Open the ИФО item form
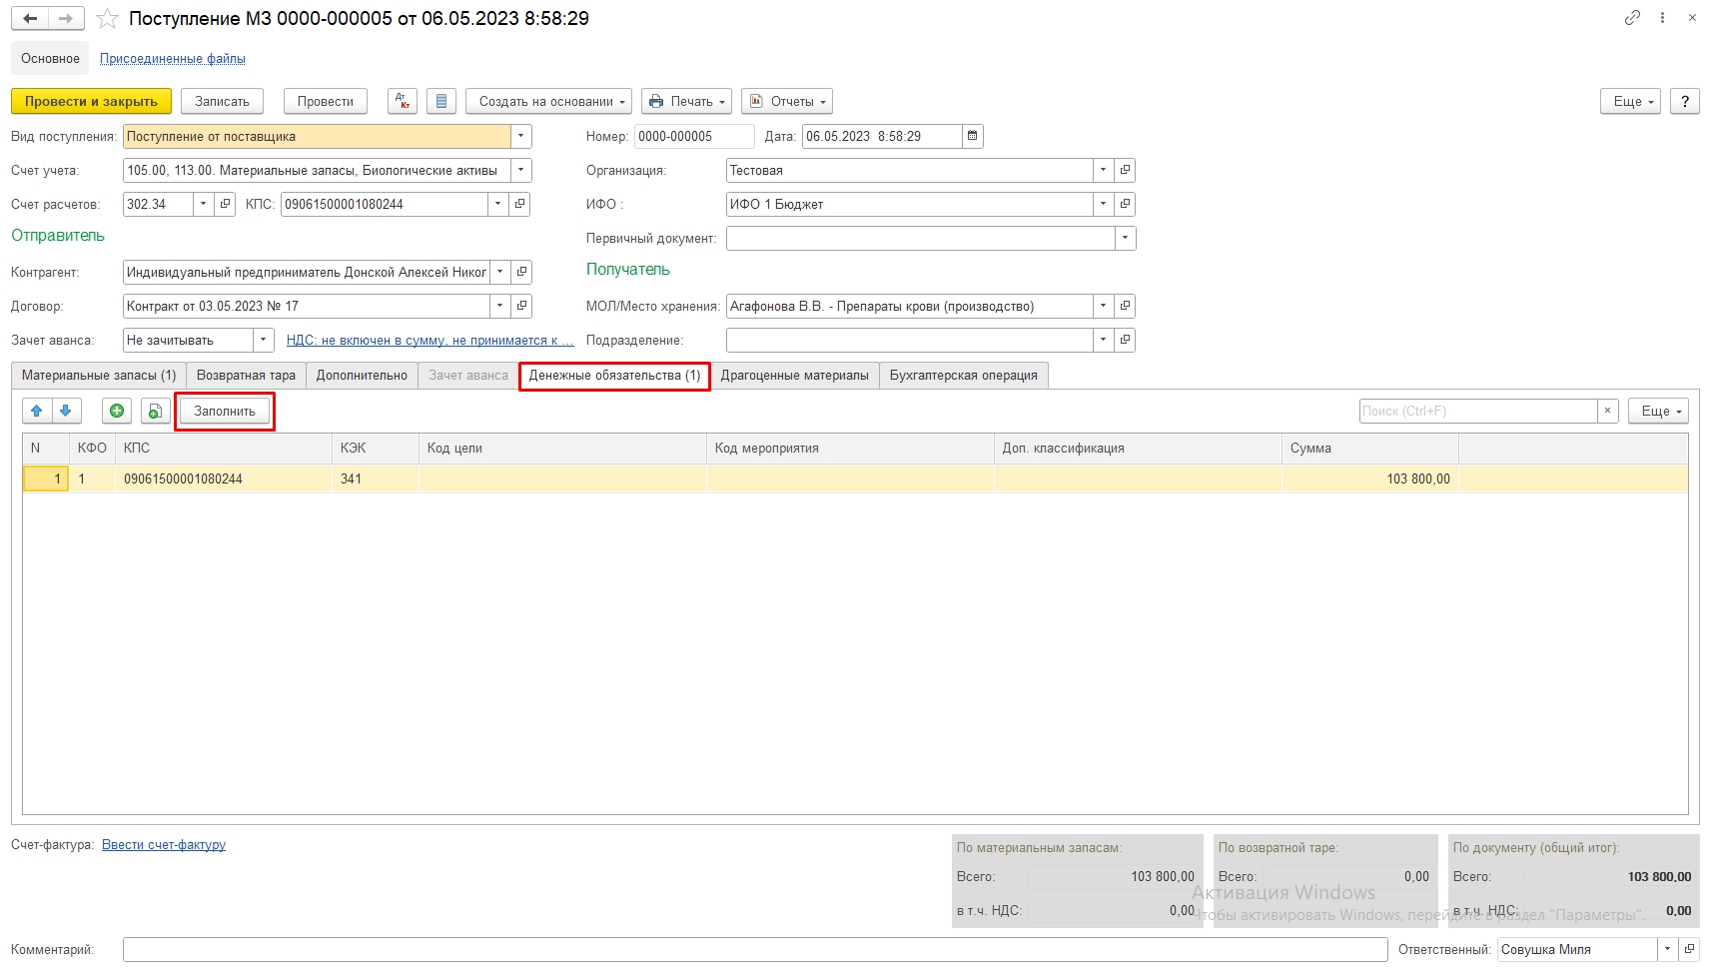Image resolution: width=1715 pixels, height=973 pixels. pos(1125,204)
